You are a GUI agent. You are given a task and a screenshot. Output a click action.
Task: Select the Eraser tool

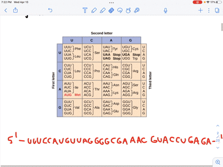[x=111, y=10]
